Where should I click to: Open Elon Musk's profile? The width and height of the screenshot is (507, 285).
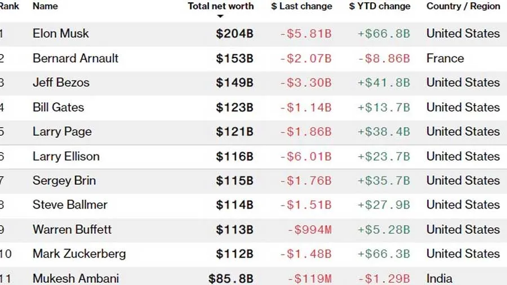pos(61,34)
